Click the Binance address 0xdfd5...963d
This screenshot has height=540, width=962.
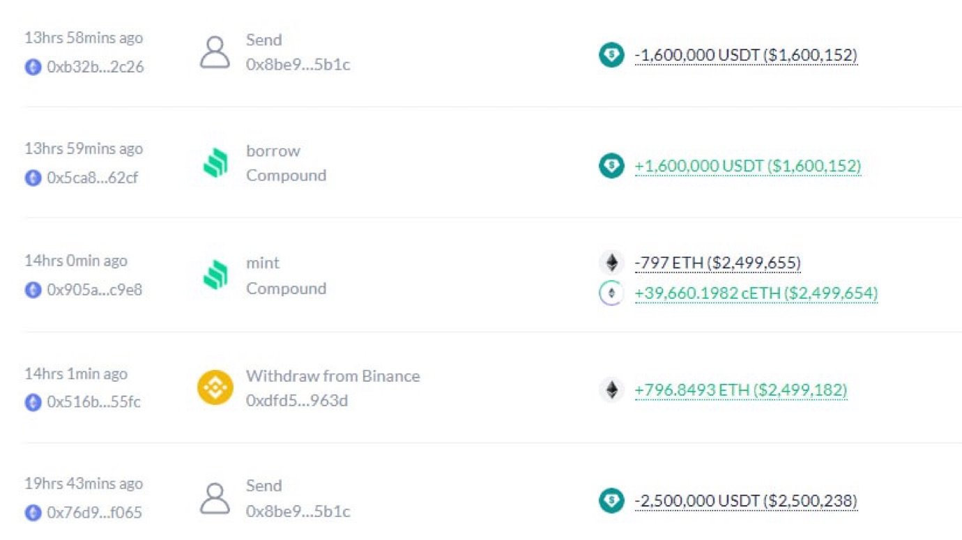[296, 401]
